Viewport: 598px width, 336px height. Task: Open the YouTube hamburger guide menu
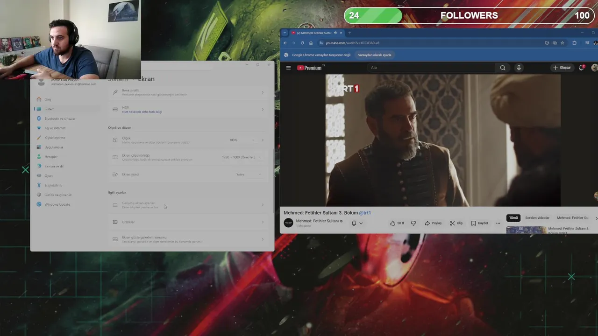288,68
